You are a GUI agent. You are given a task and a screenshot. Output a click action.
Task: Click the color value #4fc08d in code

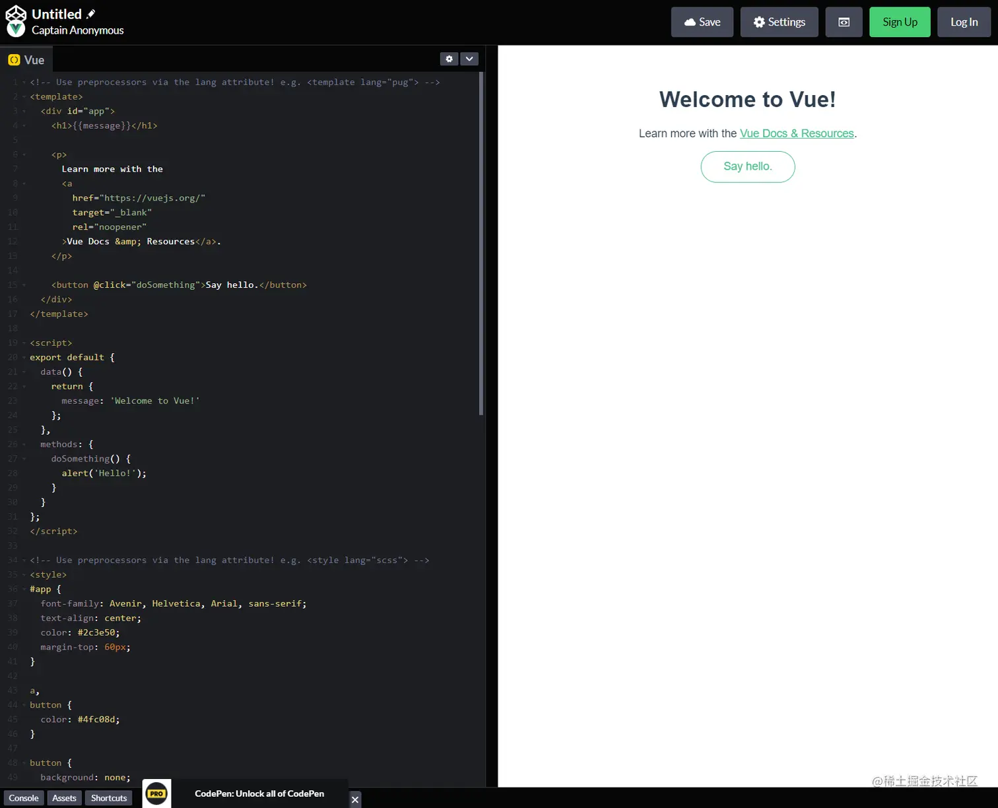point(96,720)
